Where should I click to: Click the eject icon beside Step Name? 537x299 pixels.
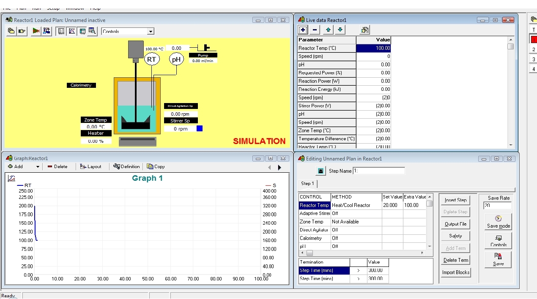click(x=321, y=171)
